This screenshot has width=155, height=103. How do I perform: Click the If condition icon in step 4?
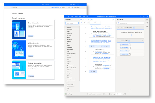(91, 46)
